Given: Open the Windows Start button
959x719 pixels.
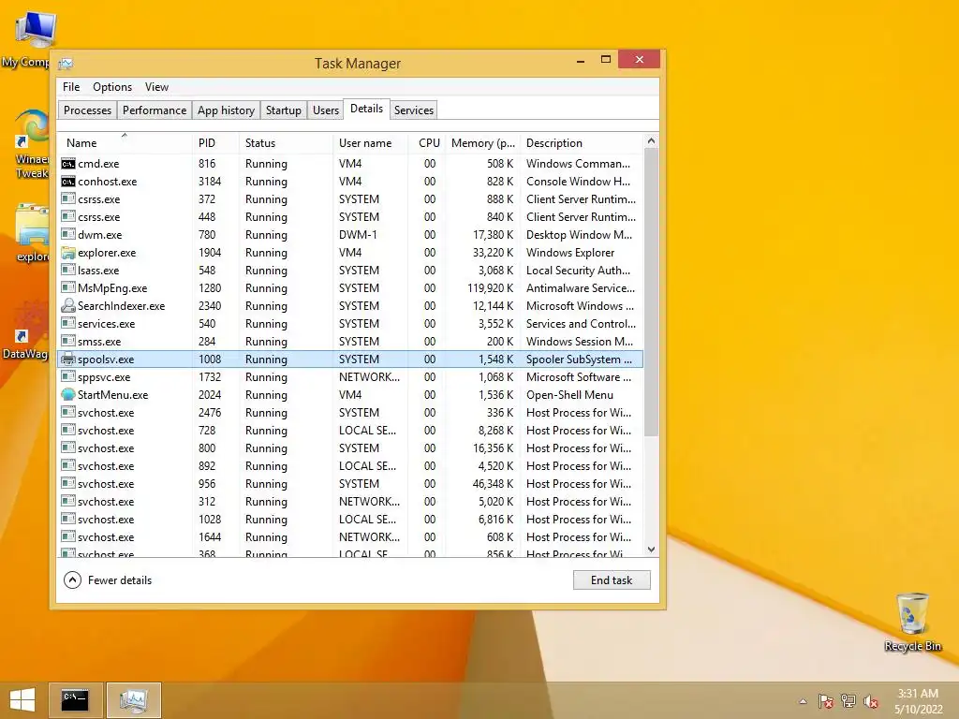Looking at the screenshot, I should 22,700.
